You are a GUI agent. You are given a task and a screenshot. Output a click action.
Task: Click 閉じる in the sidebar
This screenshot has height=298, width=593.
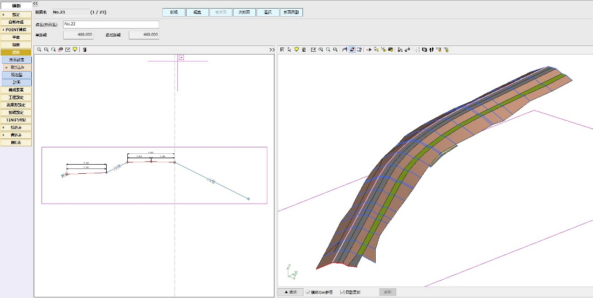coord(16,143)
